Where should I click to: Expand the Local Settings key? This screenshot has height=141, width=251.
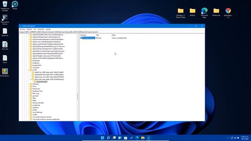tap(29, 112)
